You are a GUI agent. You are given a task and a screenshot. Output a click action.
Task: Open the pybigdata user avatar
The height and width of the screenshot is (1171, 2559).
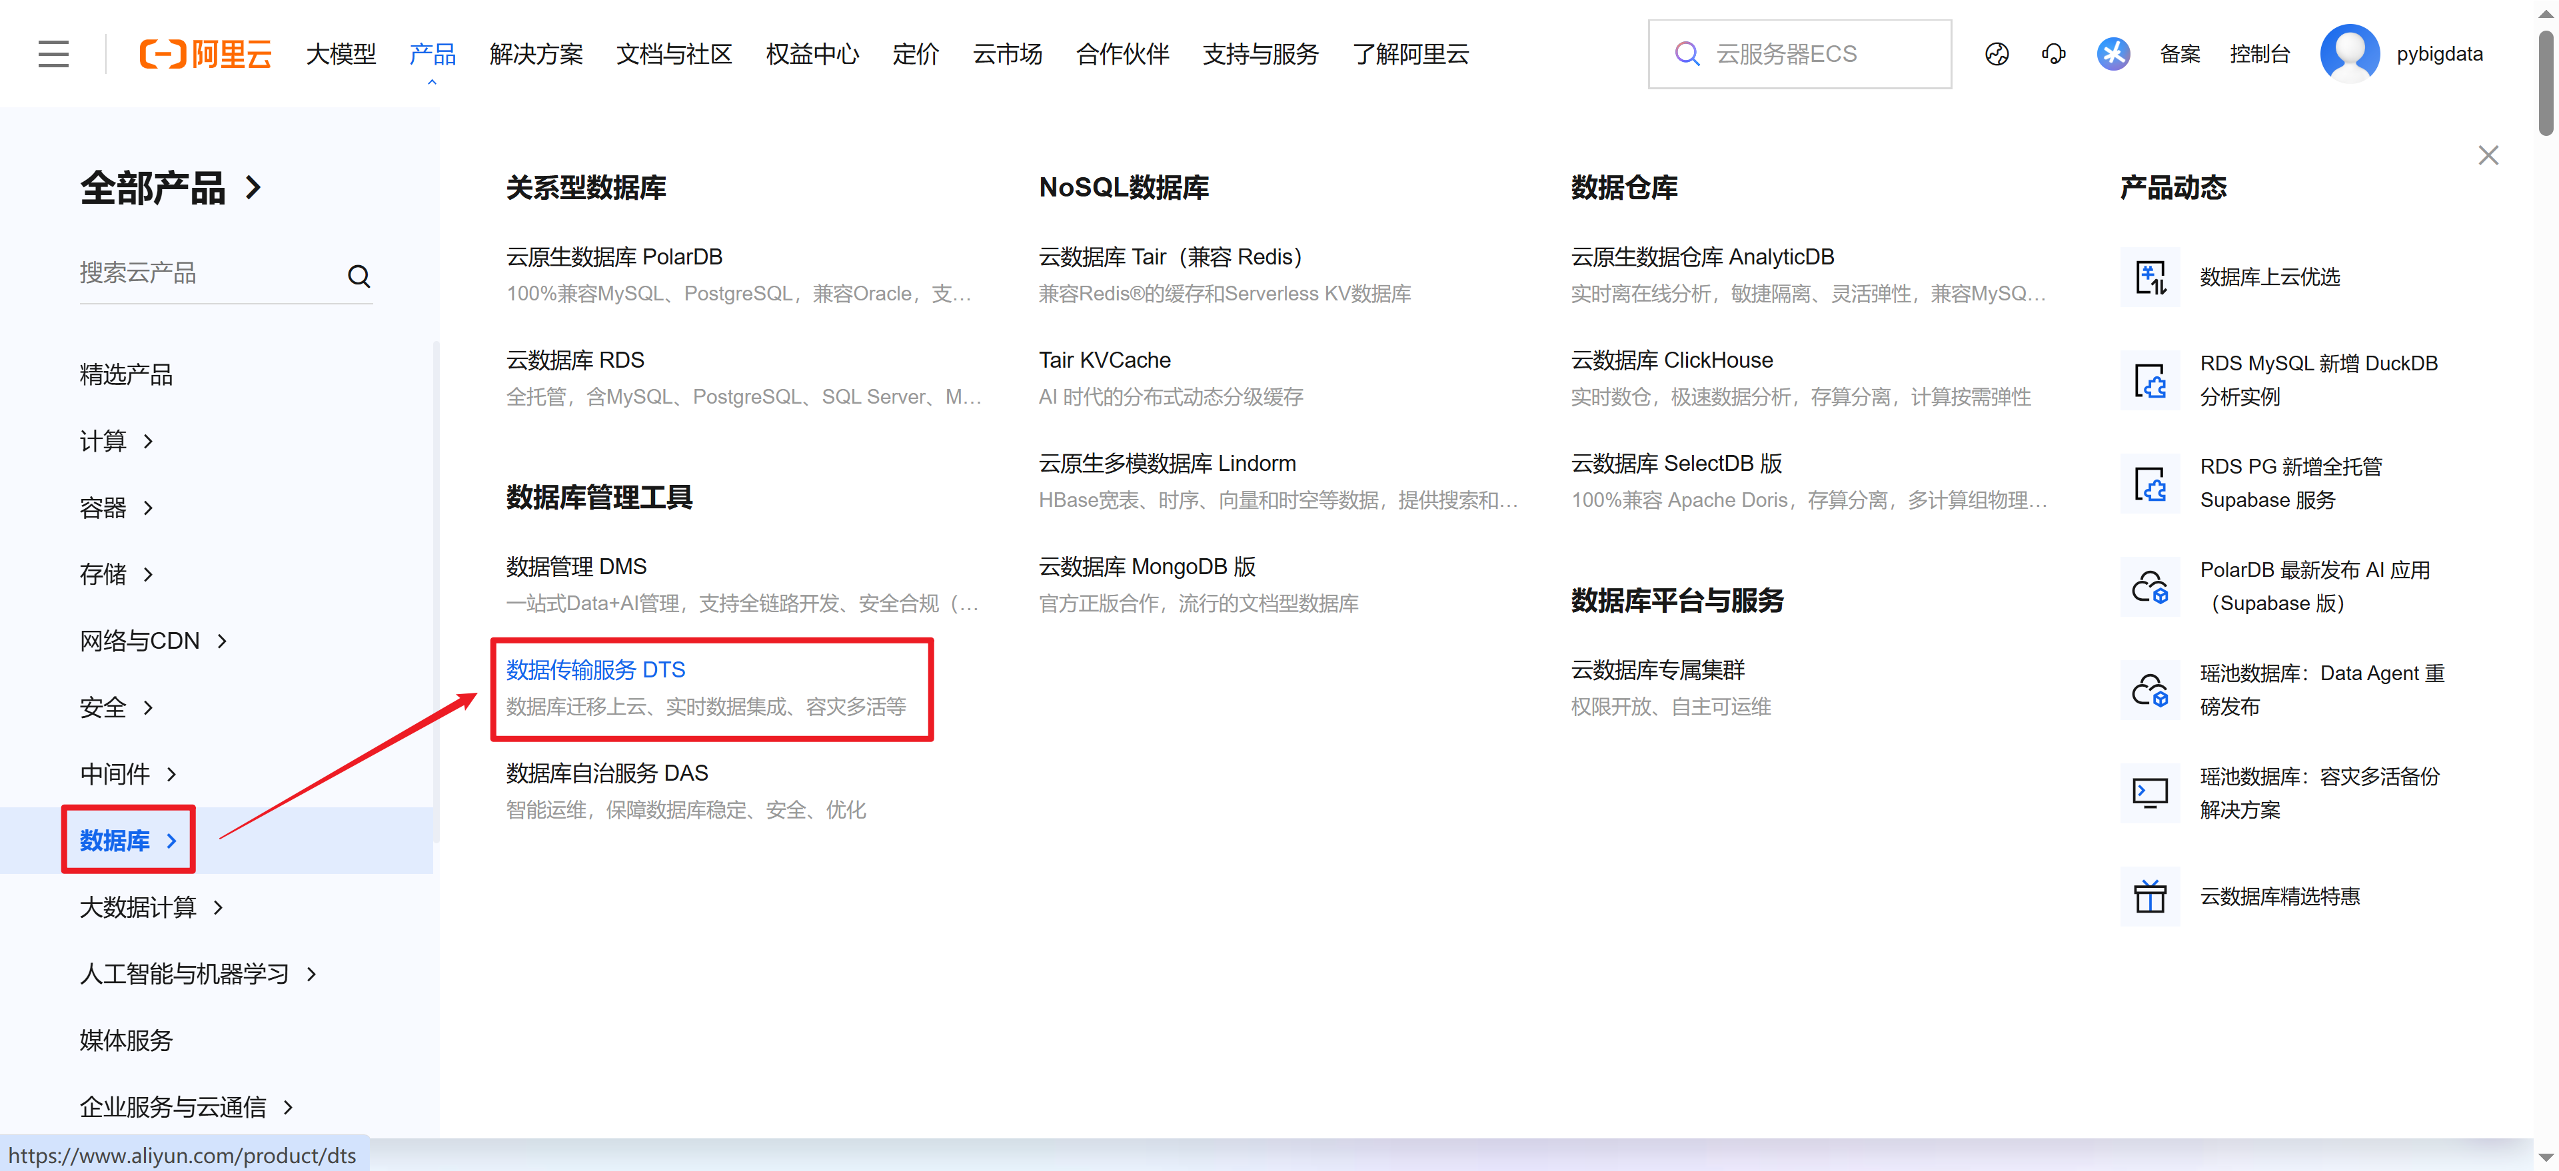point(2349,54)
